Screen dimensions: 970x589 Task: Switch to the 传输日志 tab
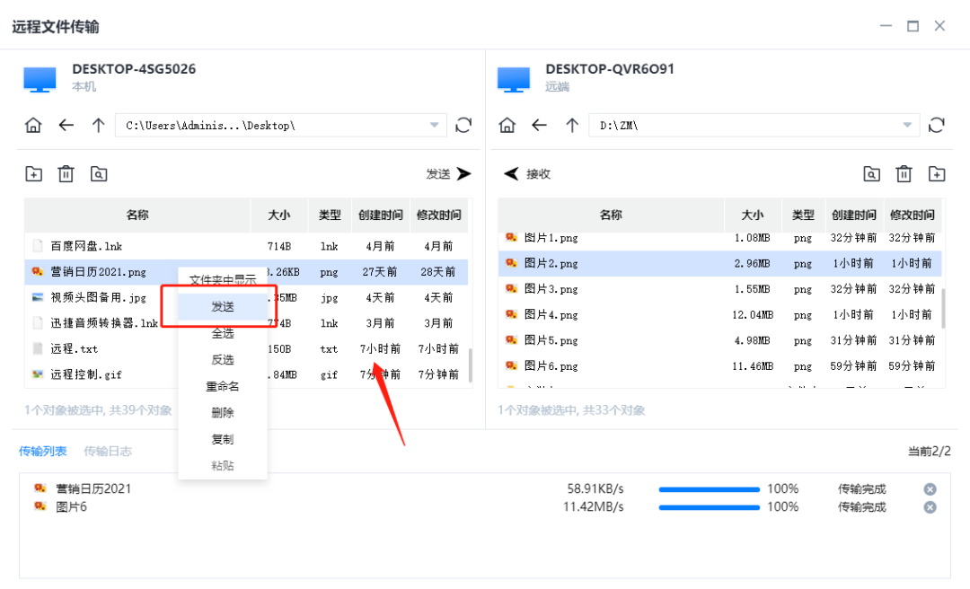108,451
